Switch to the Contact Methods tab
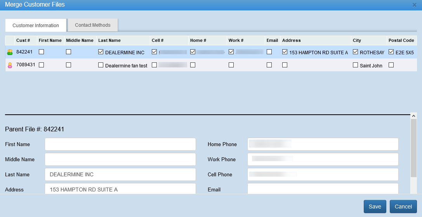Viewport: 422px width, 217px height. point(93,25)
